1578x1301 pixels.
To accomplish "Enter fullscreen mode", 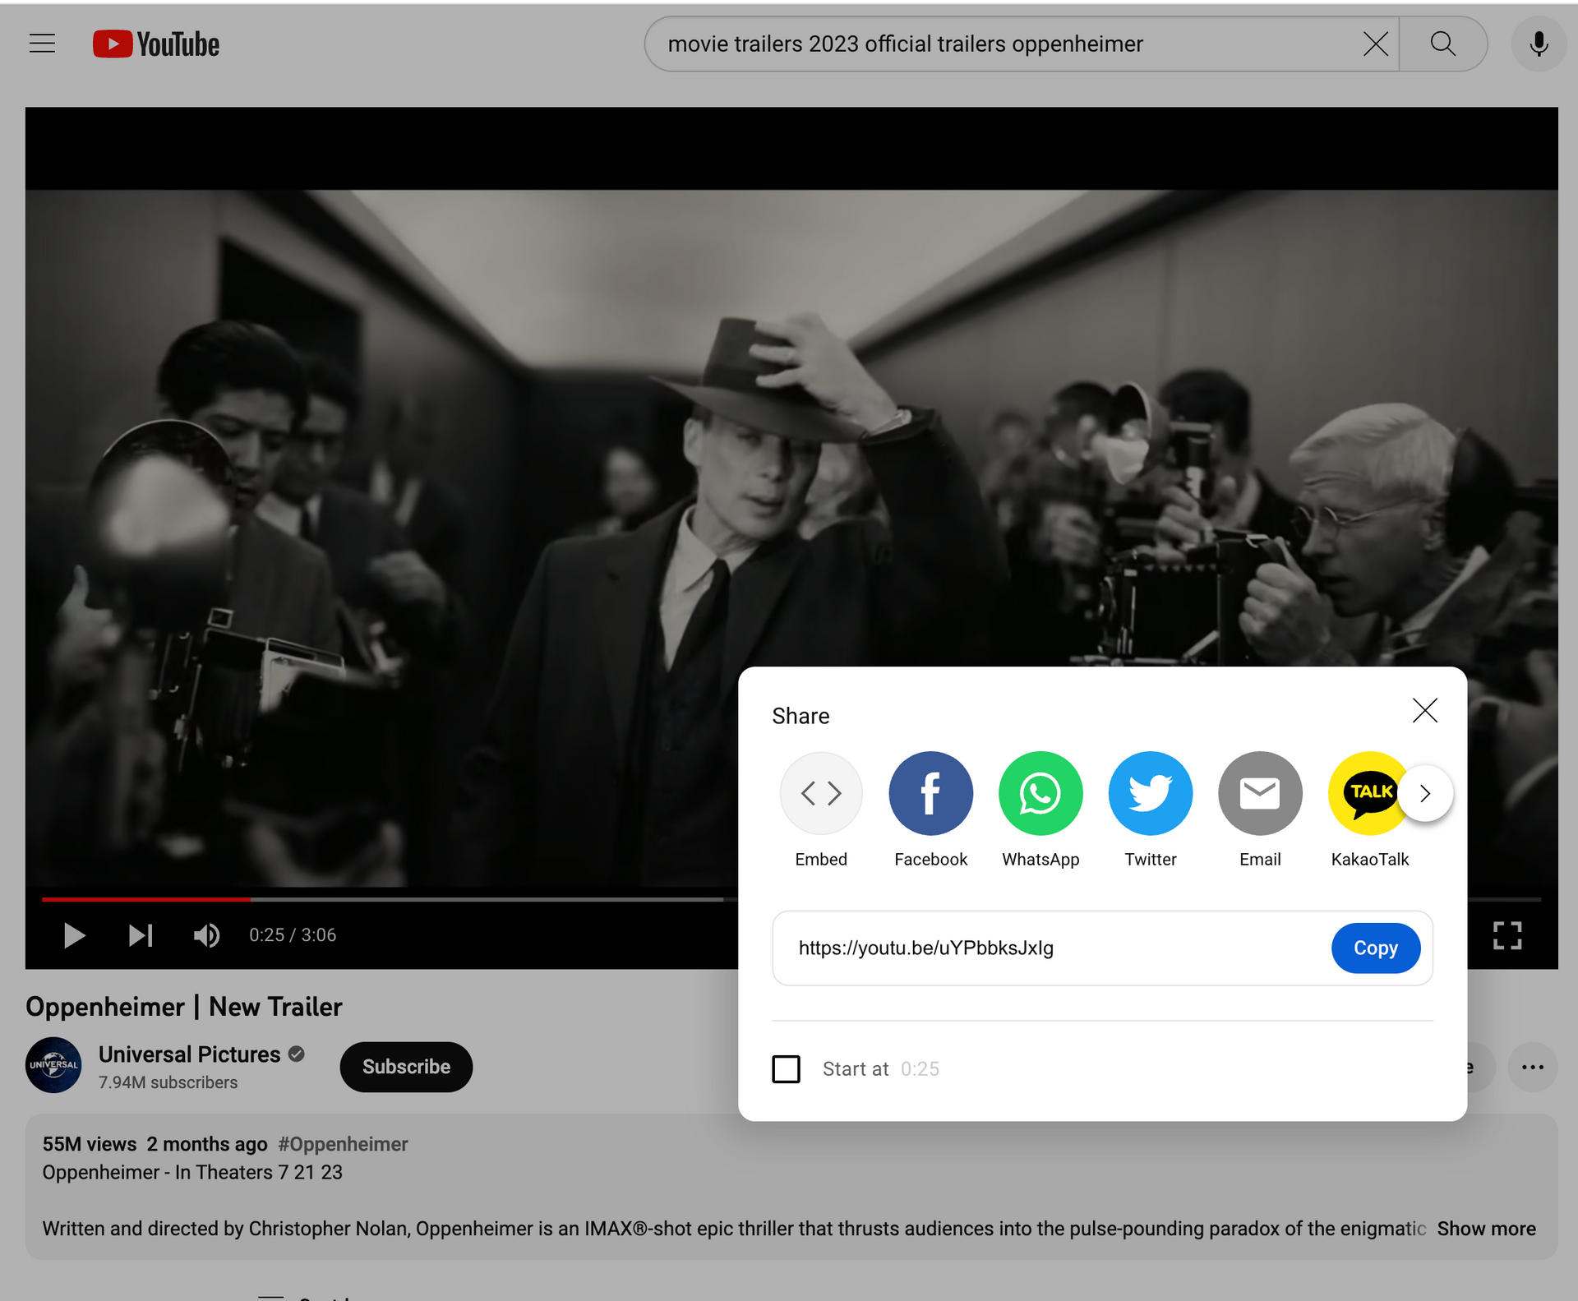I will click(1506, 934).
